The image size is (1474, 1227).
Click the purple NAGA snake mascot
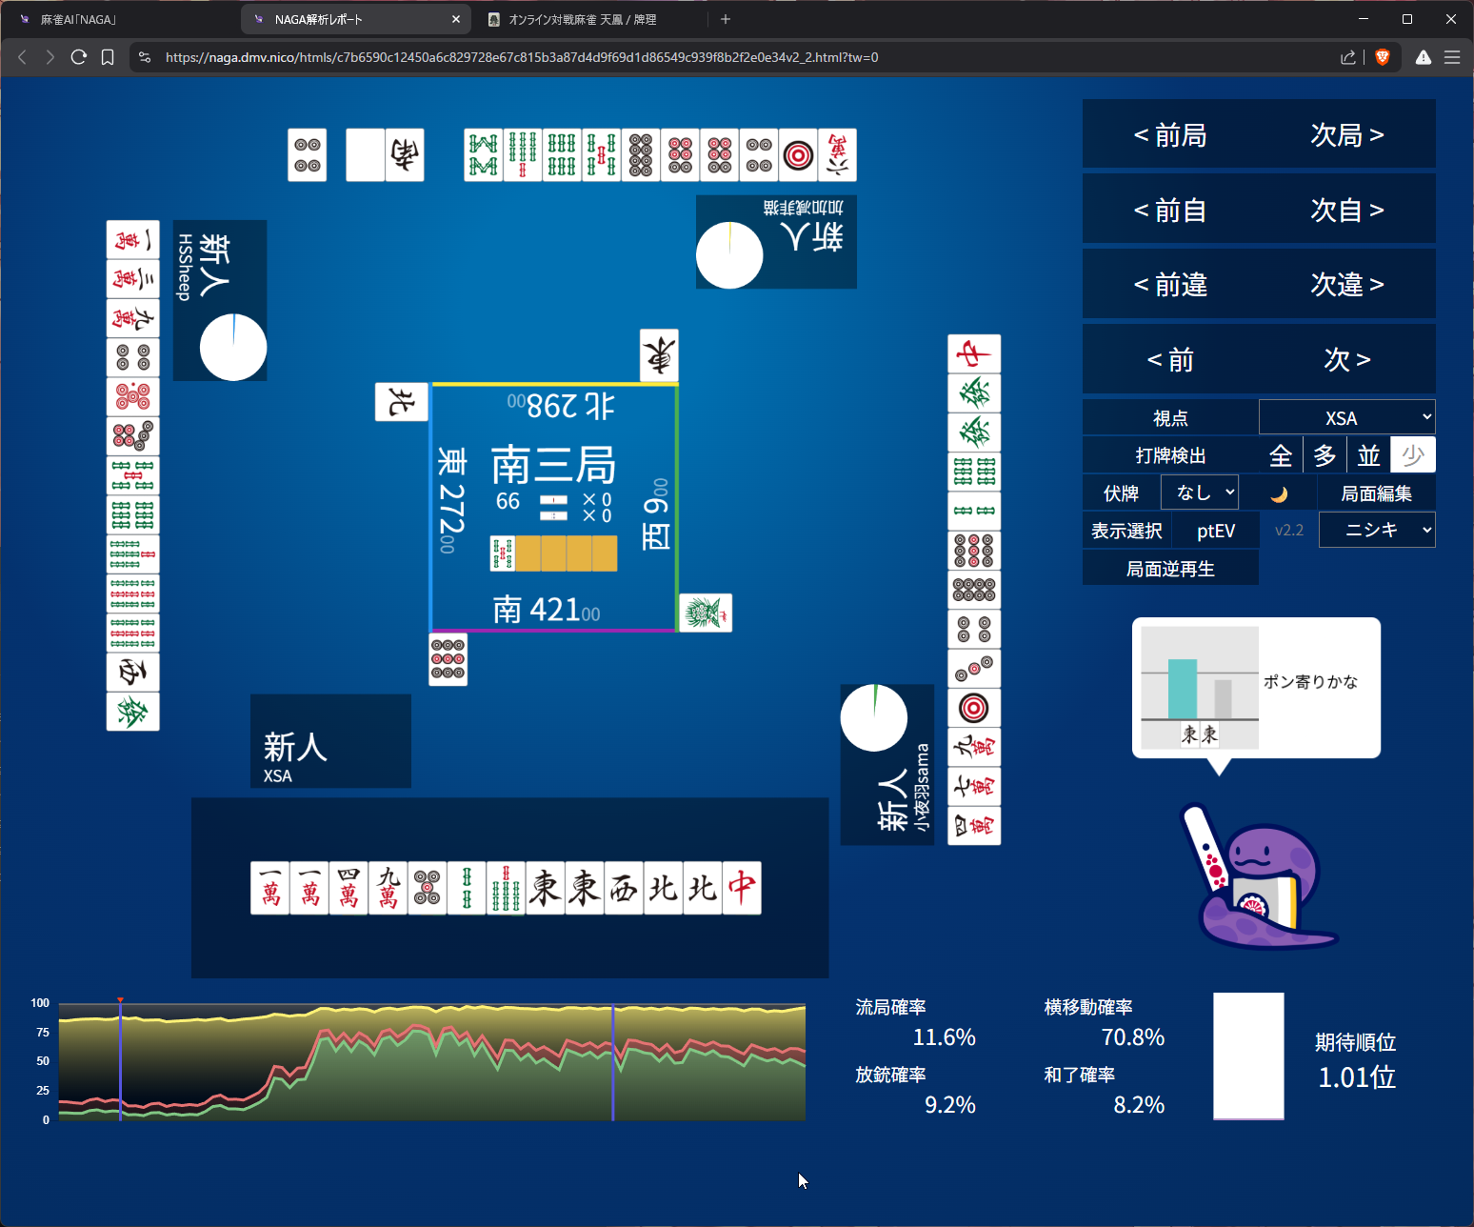pos(1257,881)
